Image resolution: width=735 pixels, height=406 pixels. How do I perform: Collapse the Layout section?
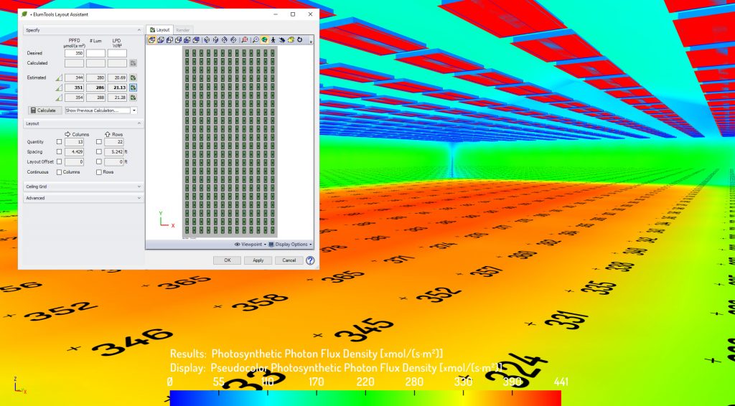pyautogui.click(x=139, y=123)
